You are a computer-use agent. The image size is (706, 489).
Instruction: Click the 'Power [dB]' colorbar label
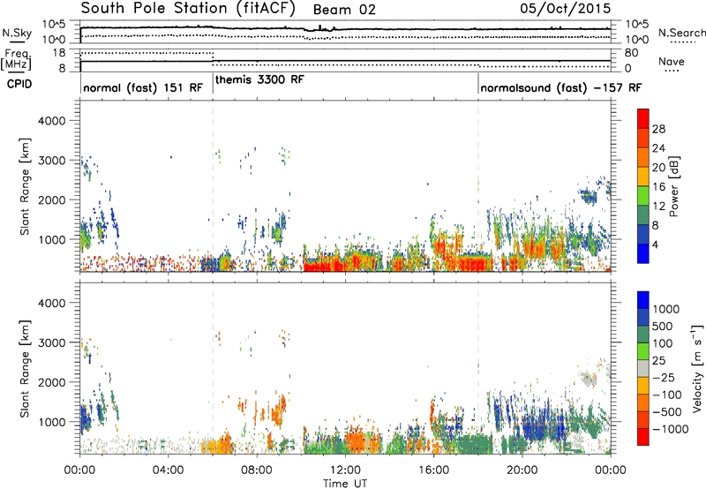tap(673, 186)
